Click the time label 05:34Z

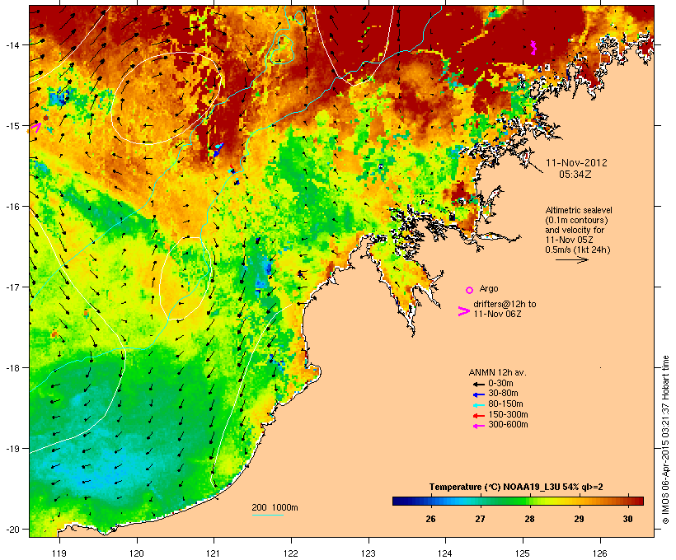coord(575,175)
